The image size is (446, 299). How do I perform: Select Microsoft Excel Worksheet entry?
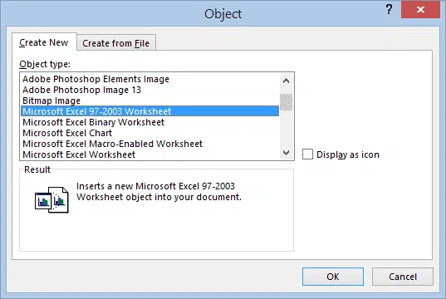click(149, 154)
